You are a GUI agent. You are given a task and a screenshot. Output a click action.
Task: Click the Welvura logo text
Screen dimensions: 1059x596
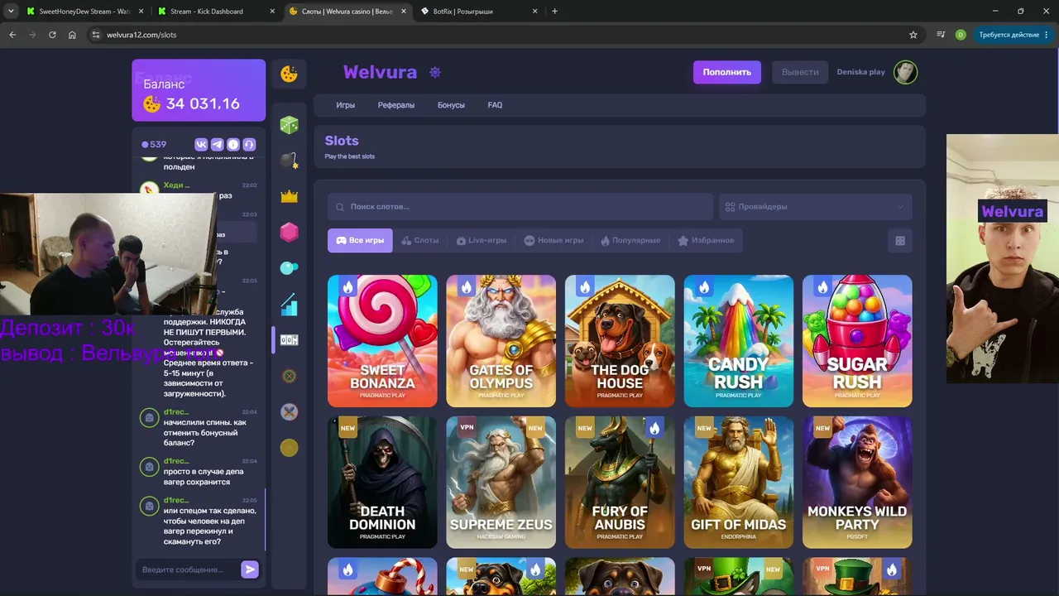pos(380,72)
